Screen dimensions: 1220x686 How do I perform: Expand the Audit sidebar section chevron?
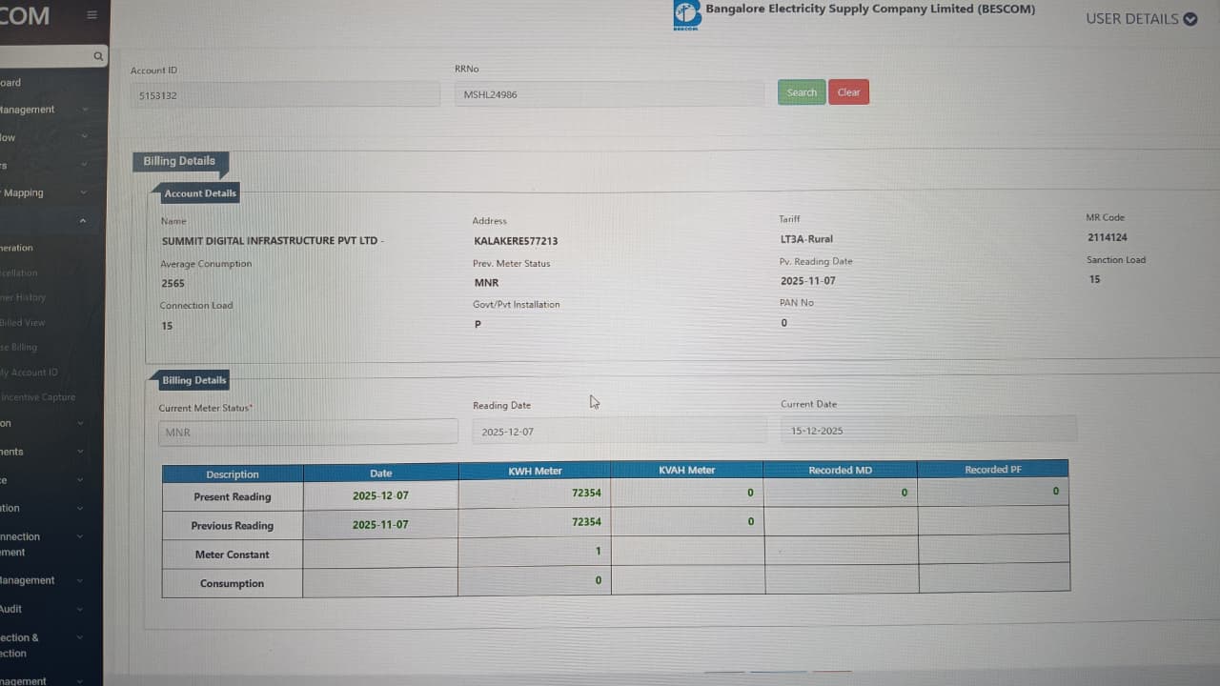[81, 609]
